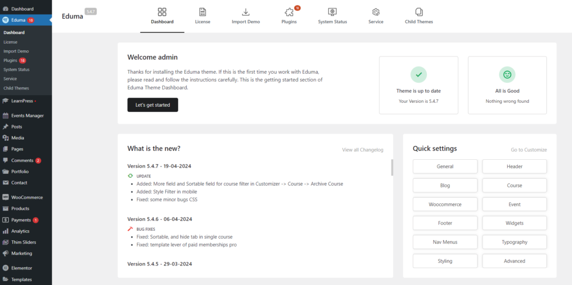Viewport: 572px width, 285px height.
Task: Click the Thim Sliders icon
Action: tap(6, 243)
